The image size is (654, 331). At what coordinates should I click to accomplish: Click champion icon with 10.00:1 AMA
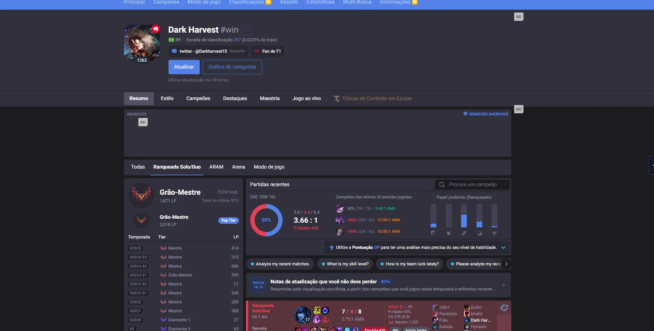(340, 232)
